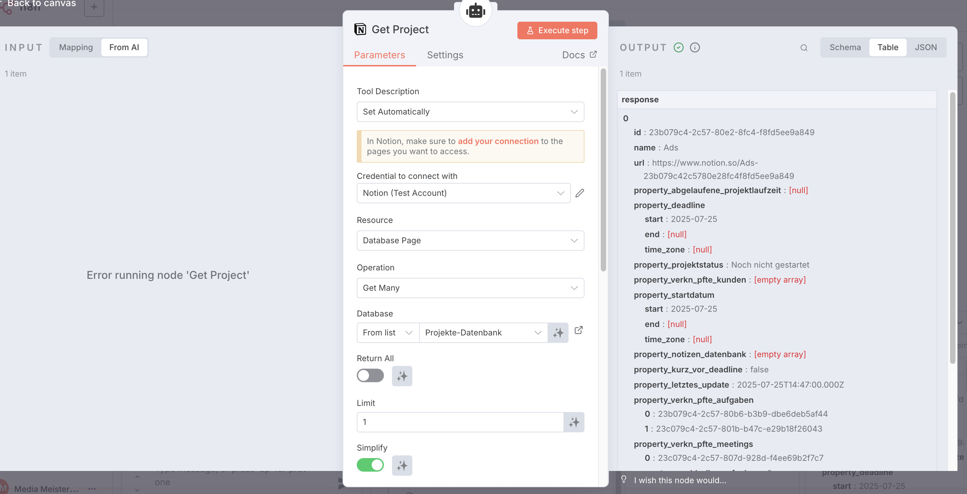Click I wish this node would... feedback

[x=680, y=480]
